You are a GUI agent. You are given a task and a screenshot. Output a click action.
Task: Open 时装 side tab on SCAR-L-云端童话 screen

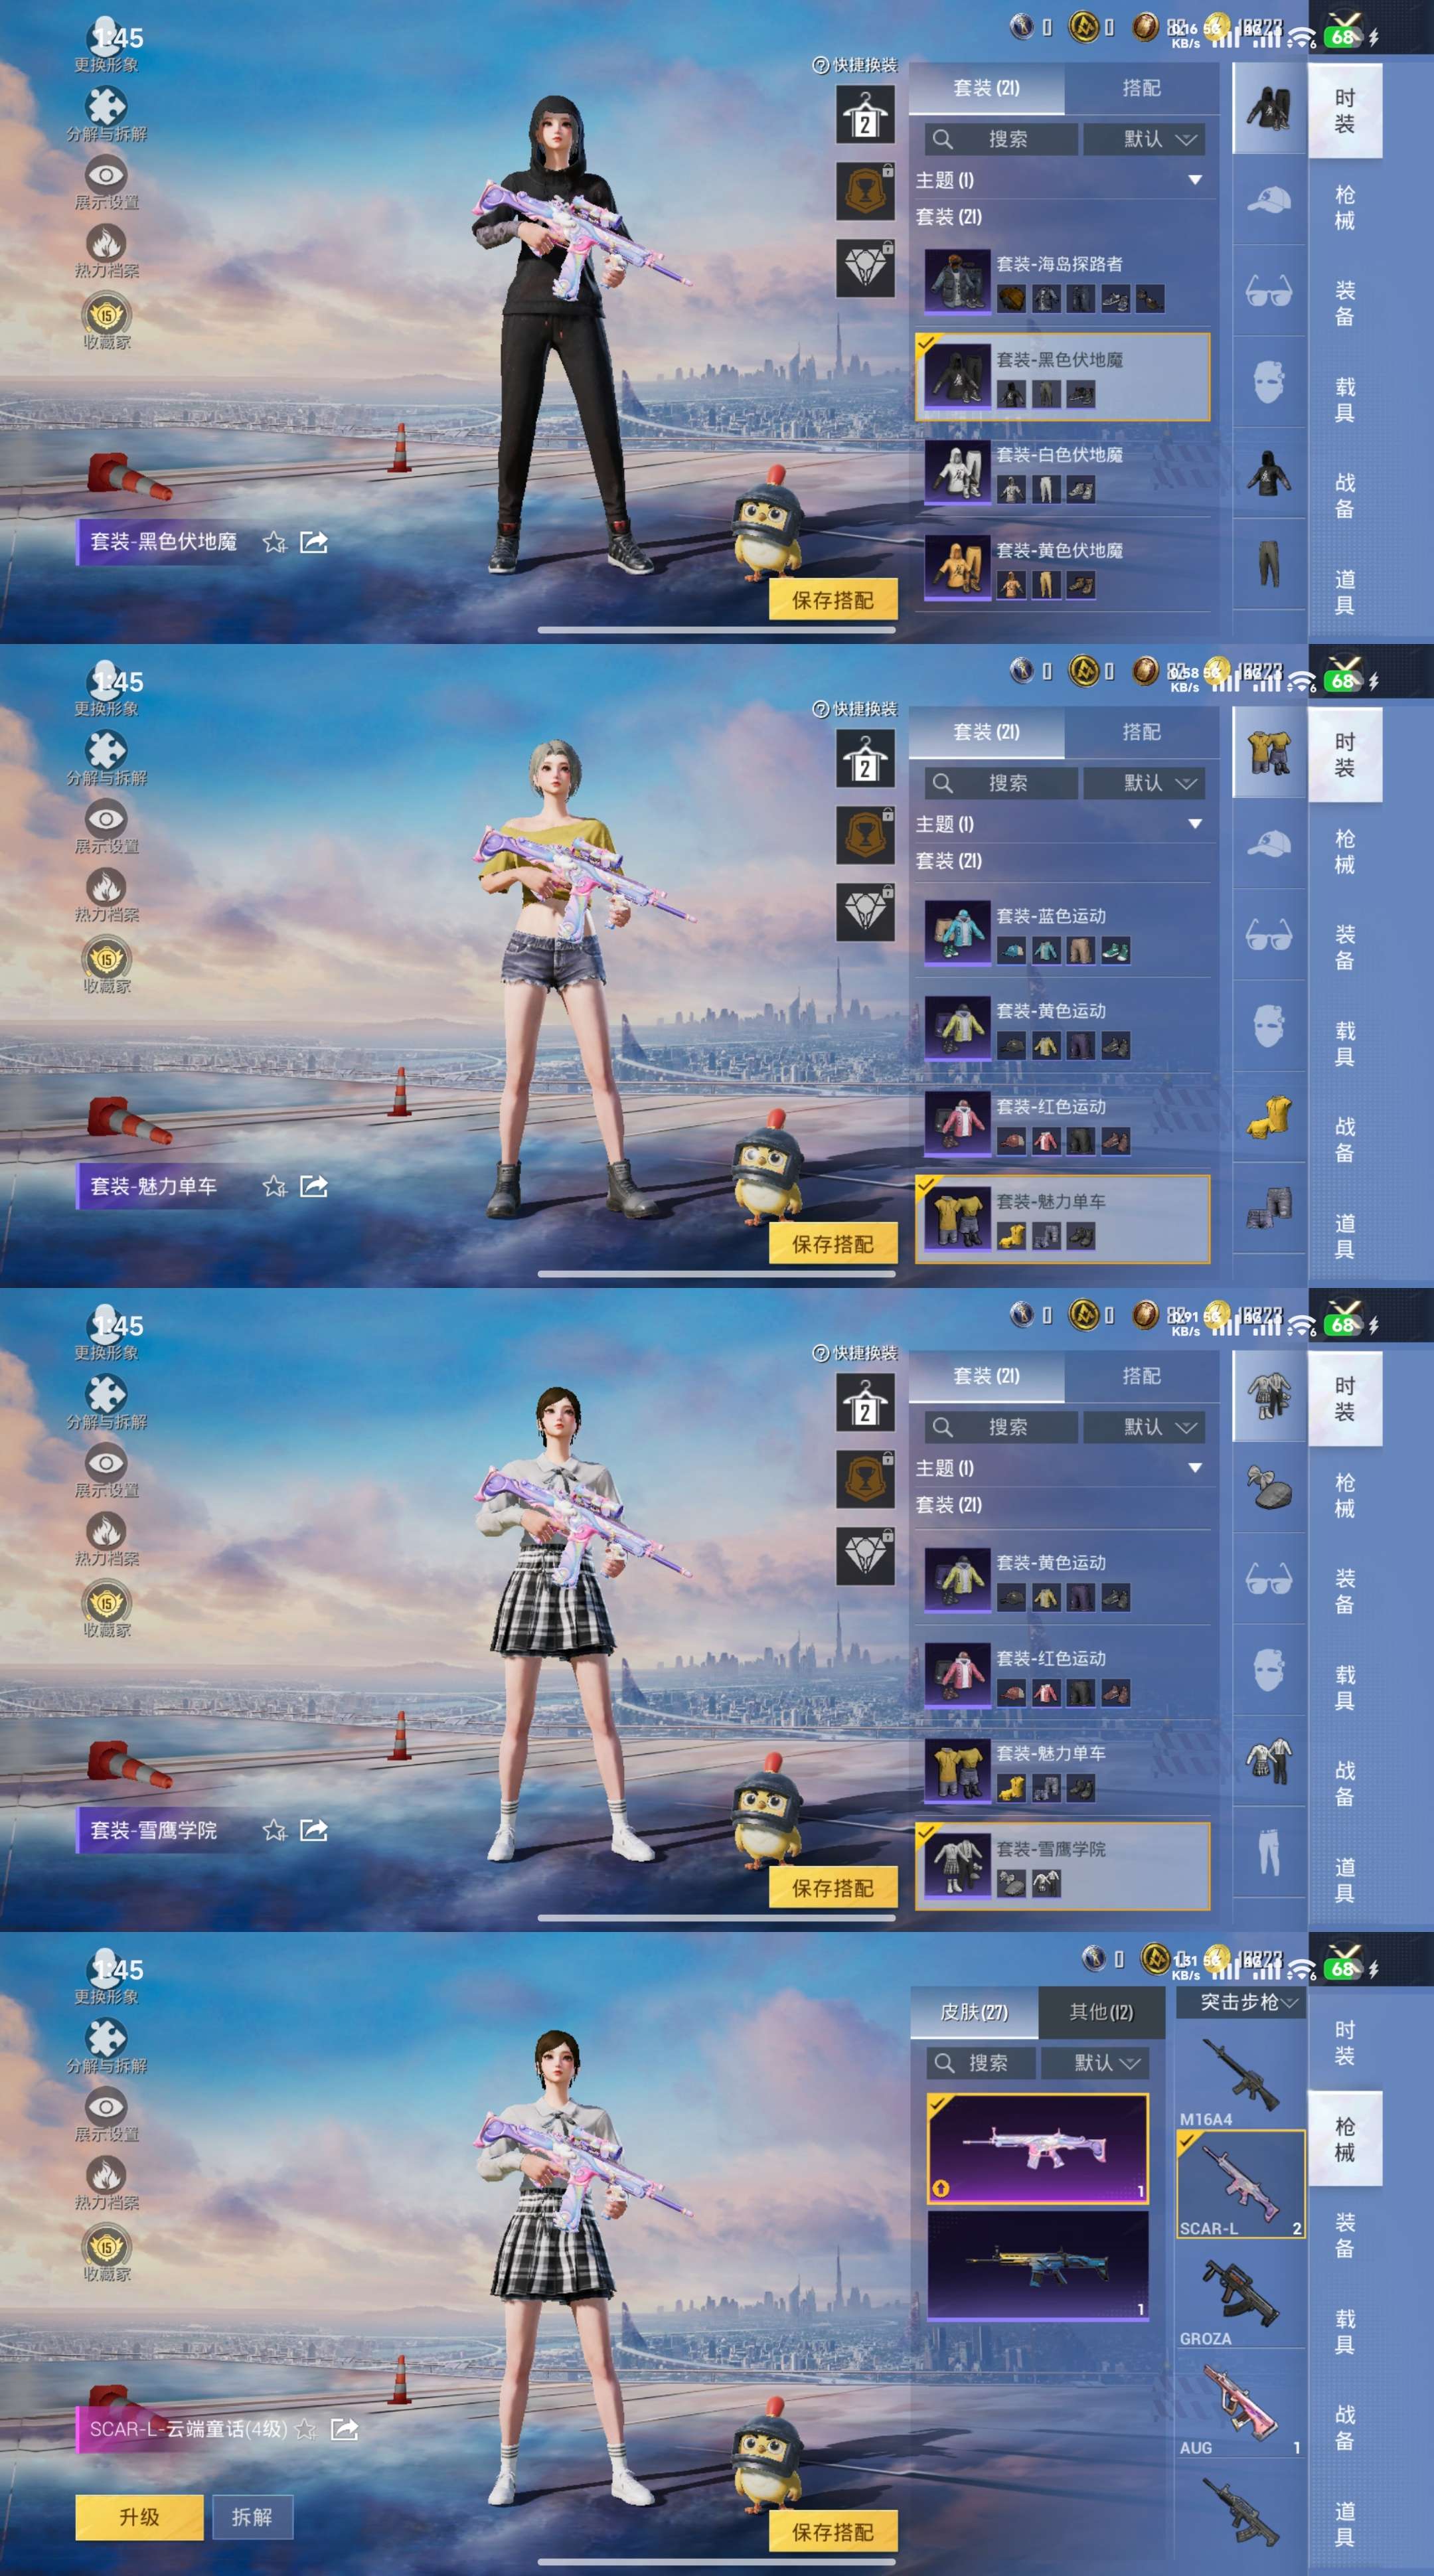pos(1345,2043)
